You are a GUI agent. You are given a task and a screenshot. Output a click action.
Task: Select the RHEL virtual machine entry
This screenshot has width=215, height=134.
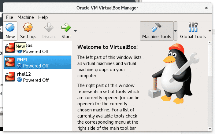[x=38, y=62]
